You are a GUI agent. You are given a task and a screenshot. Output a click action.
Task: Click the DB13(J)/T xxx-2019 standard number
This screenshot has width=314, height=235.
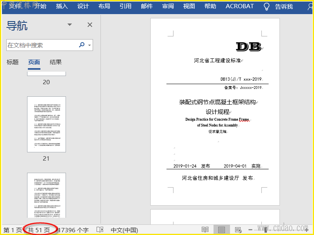click(241, 79)
